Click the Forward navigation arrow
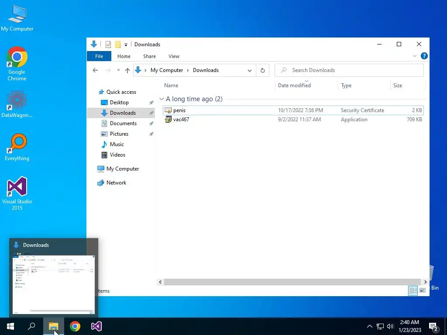 click(x=108, y=70)
